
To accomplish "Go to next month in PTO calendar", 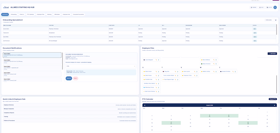I will coord(275,105).
